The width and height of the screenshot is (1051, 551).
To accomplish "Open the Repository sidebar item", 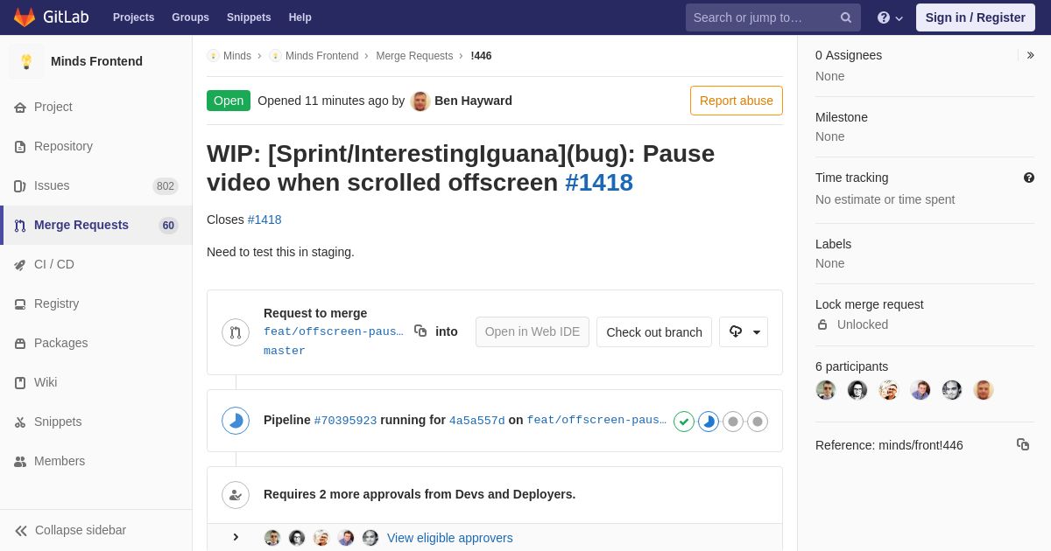I will pyautogui.click(x=96, y=146).
